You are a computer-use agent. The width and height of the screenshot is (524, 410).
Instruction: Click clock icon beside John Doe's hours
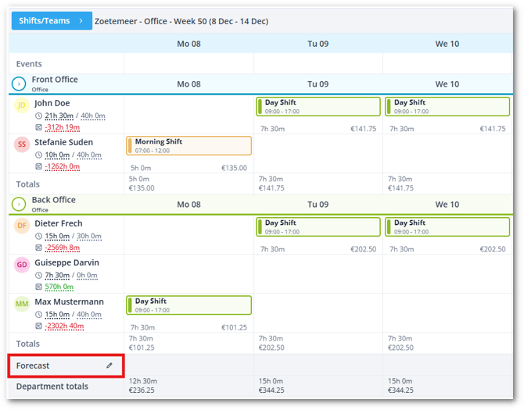39,116
